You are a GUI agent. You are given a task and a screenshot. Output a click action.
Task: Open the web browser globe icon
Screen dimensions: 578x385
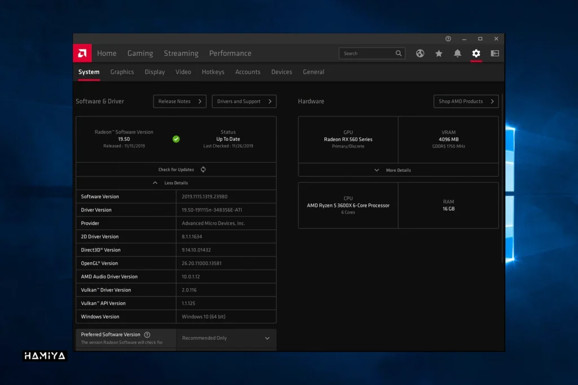(x=420, y=54)
